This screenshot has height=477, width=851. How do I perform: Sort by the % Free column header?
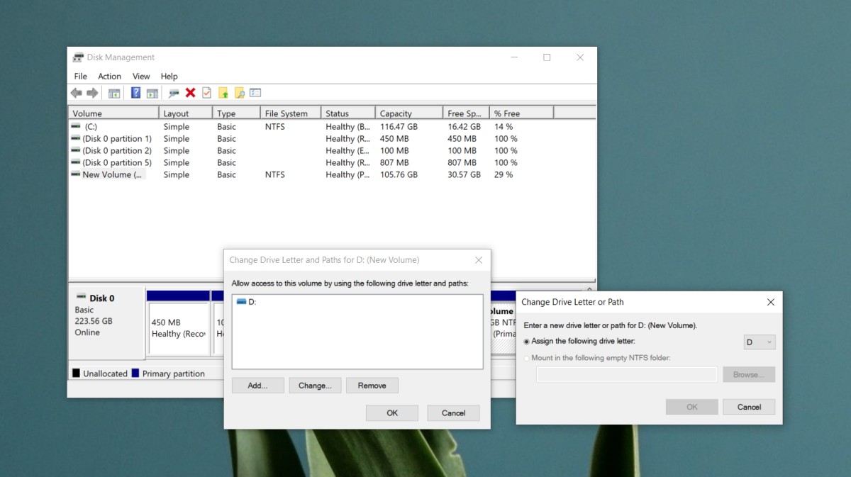click(x=521, y=113)
